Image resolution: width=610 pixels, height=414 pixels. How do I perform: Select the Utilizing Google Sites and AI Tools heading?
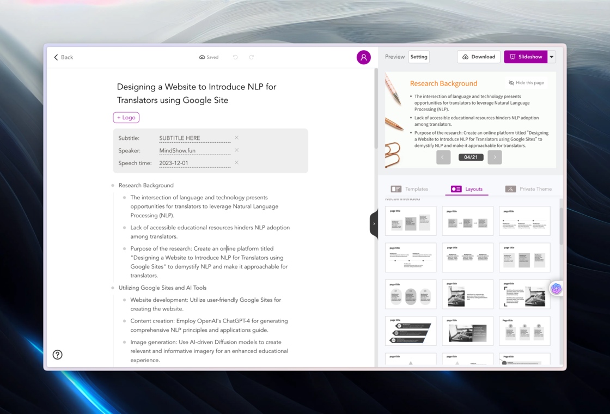pos(163,288)
